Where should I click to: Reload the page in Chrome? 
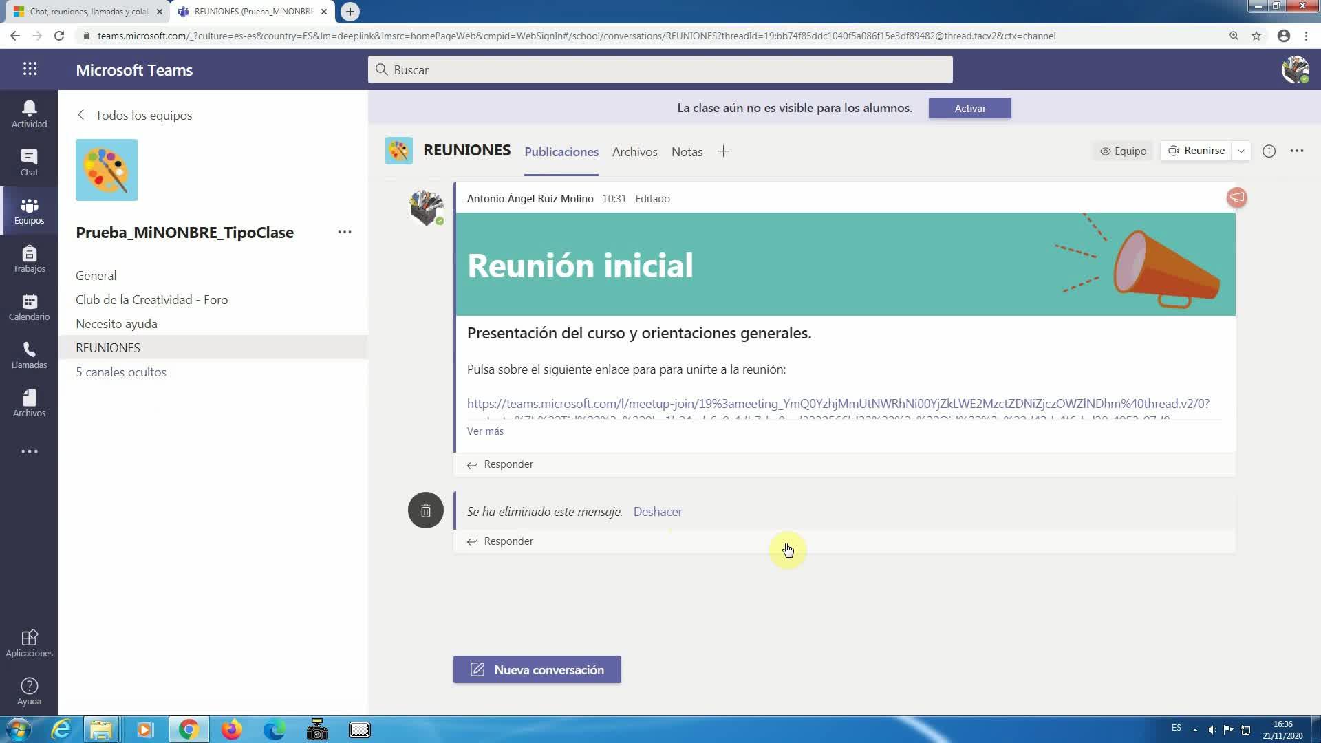[x=59, y=36]
